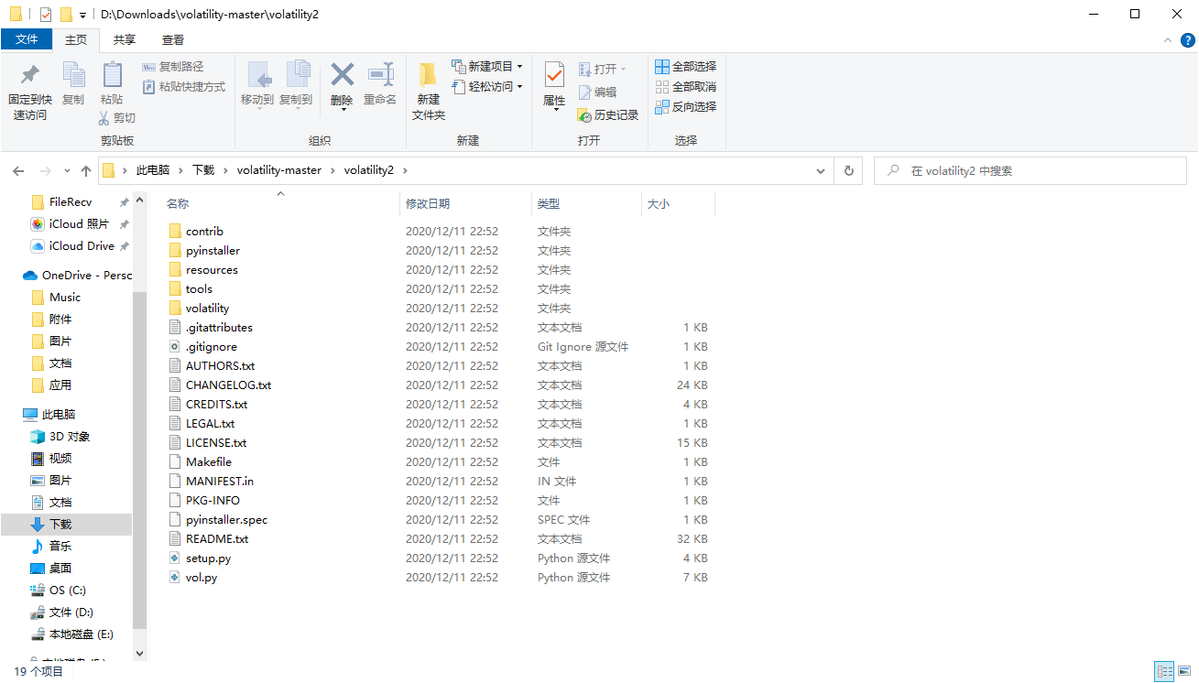The image size is (1199, 683).
Task: Switch to Details view icon in status bar
Action: [1164, 671]
